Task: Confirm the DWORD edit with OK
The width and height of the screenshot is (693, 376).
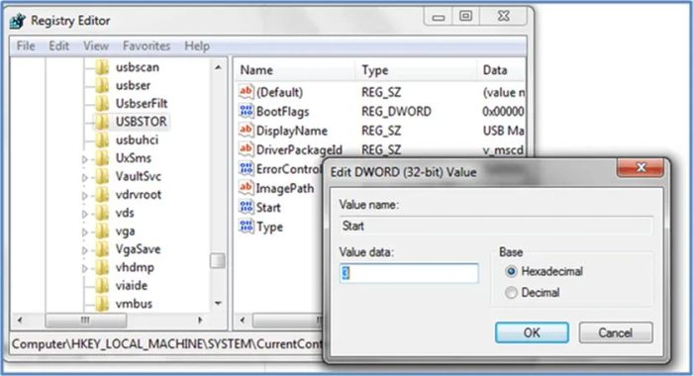Action: coord(532,332)
